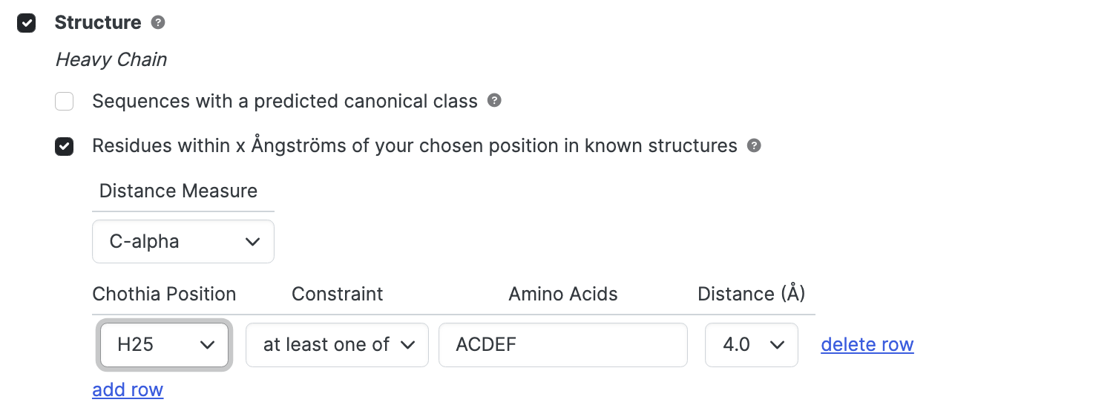The image size is (1116, 411).
Task: Click the 'Distance (Å)' column header
Action: pos(752,294)
